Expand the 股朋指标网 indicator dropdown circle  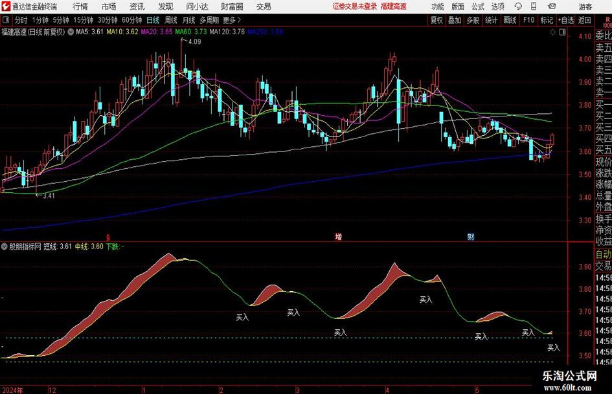tap(5, 246)
